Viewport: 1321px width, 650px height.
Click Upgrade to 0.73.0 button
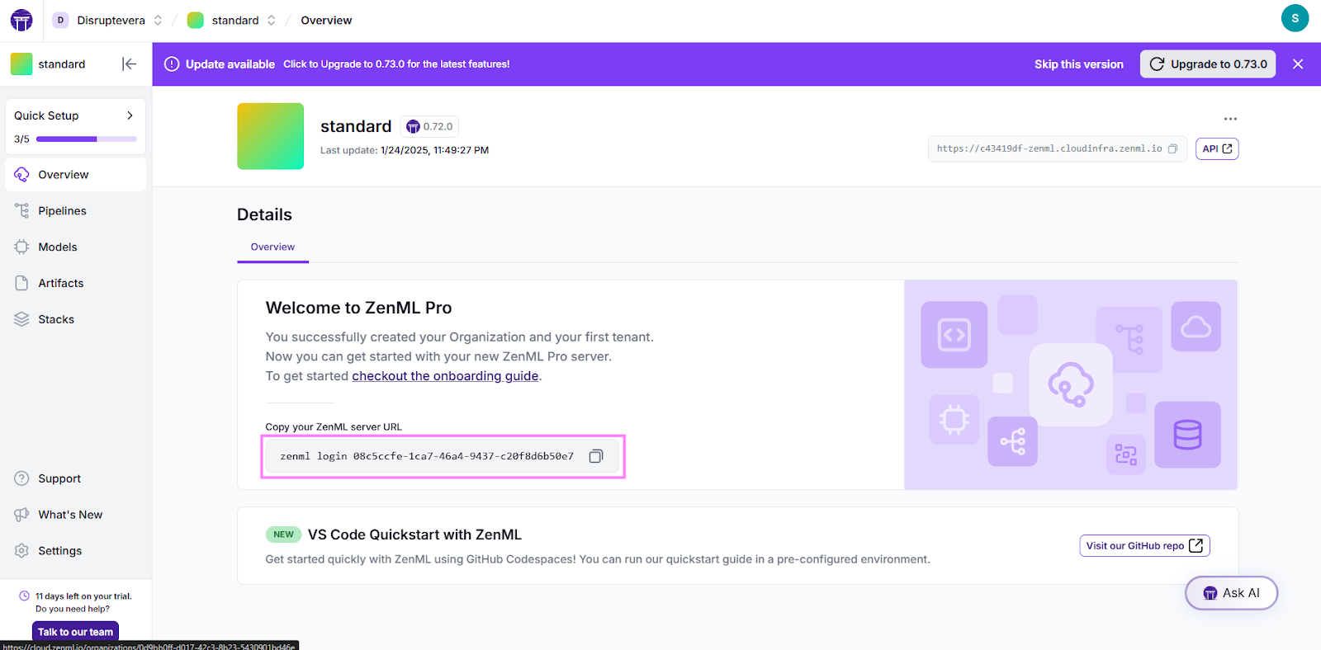coord(1207,64)
